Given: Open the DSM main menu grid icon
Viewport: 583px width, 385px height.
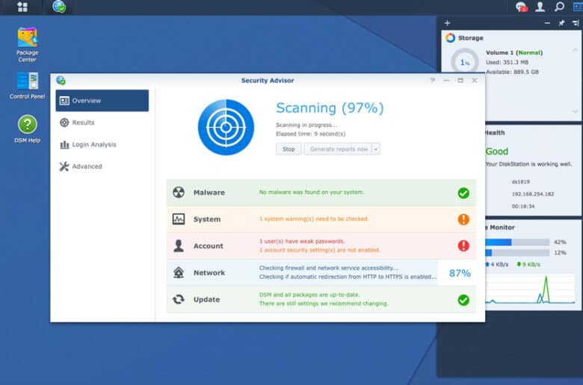Looking at the screenshot, I should [22, 7].
